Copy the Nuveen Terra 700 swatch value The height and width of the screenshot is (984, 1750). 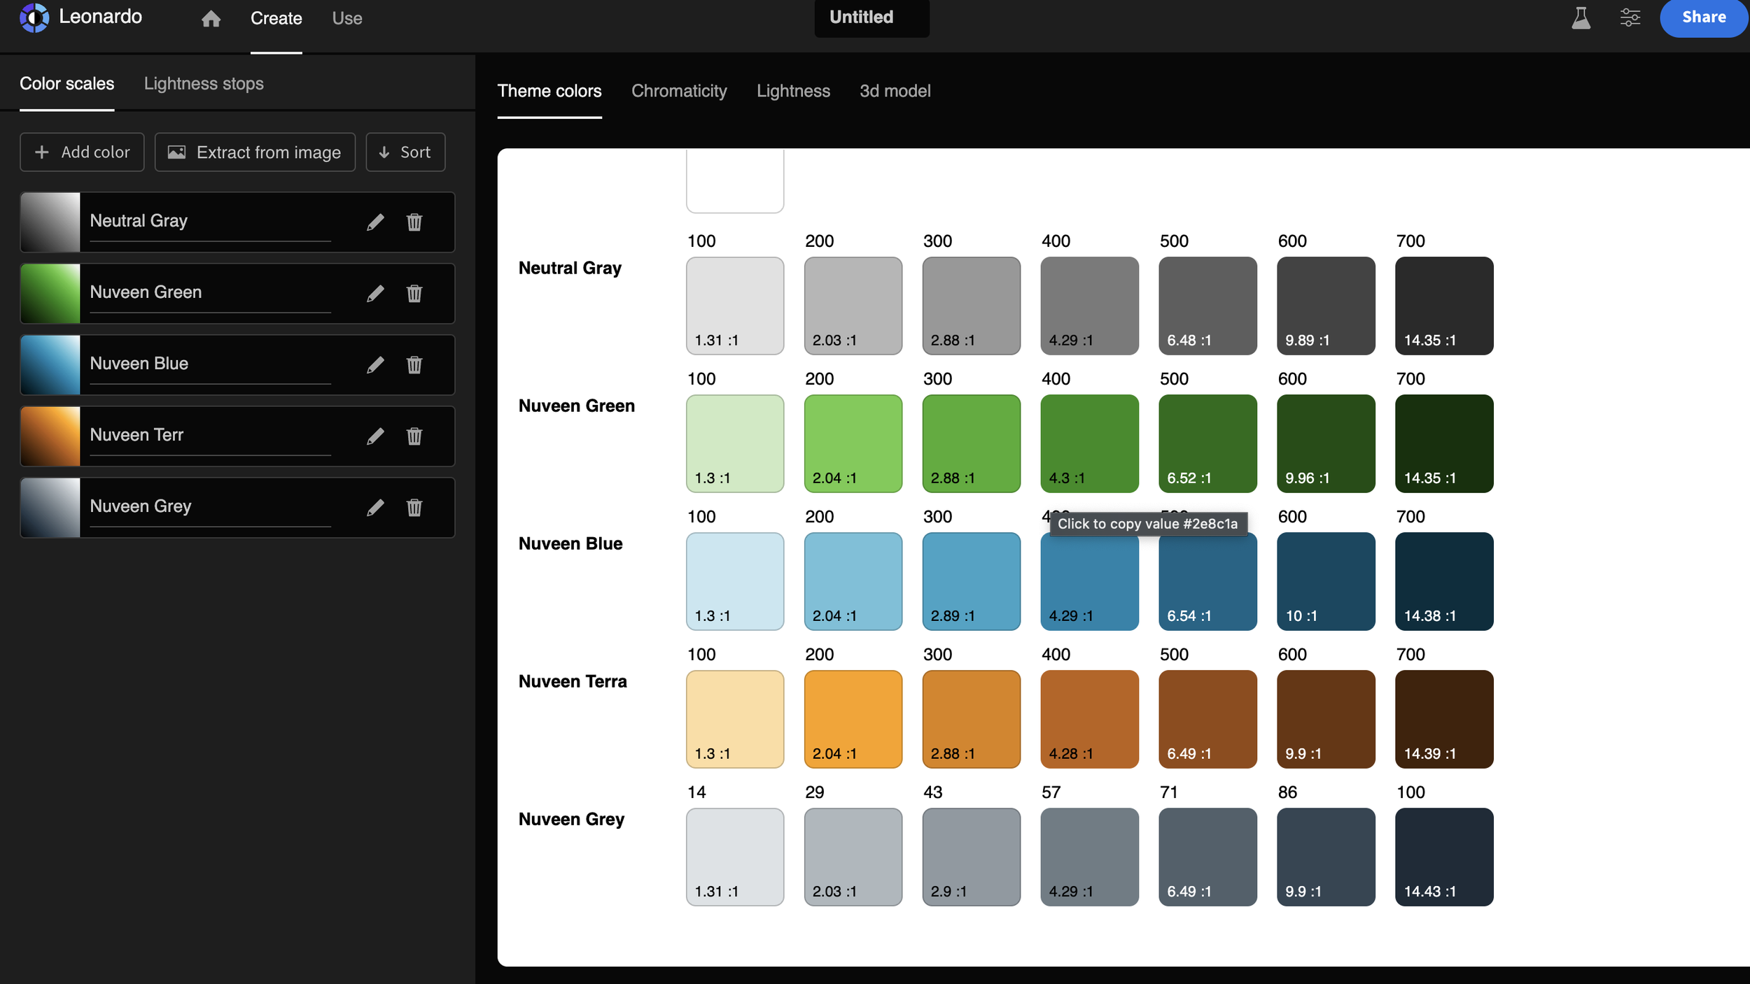tap(1444, 719)
